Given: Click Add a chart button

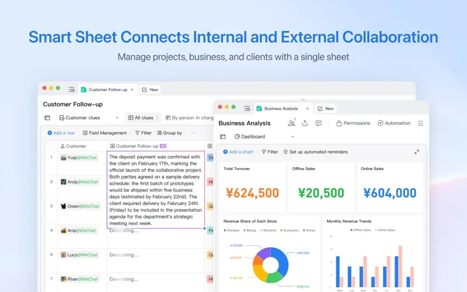Looking at the screenshot, I should tap(238, 152).
